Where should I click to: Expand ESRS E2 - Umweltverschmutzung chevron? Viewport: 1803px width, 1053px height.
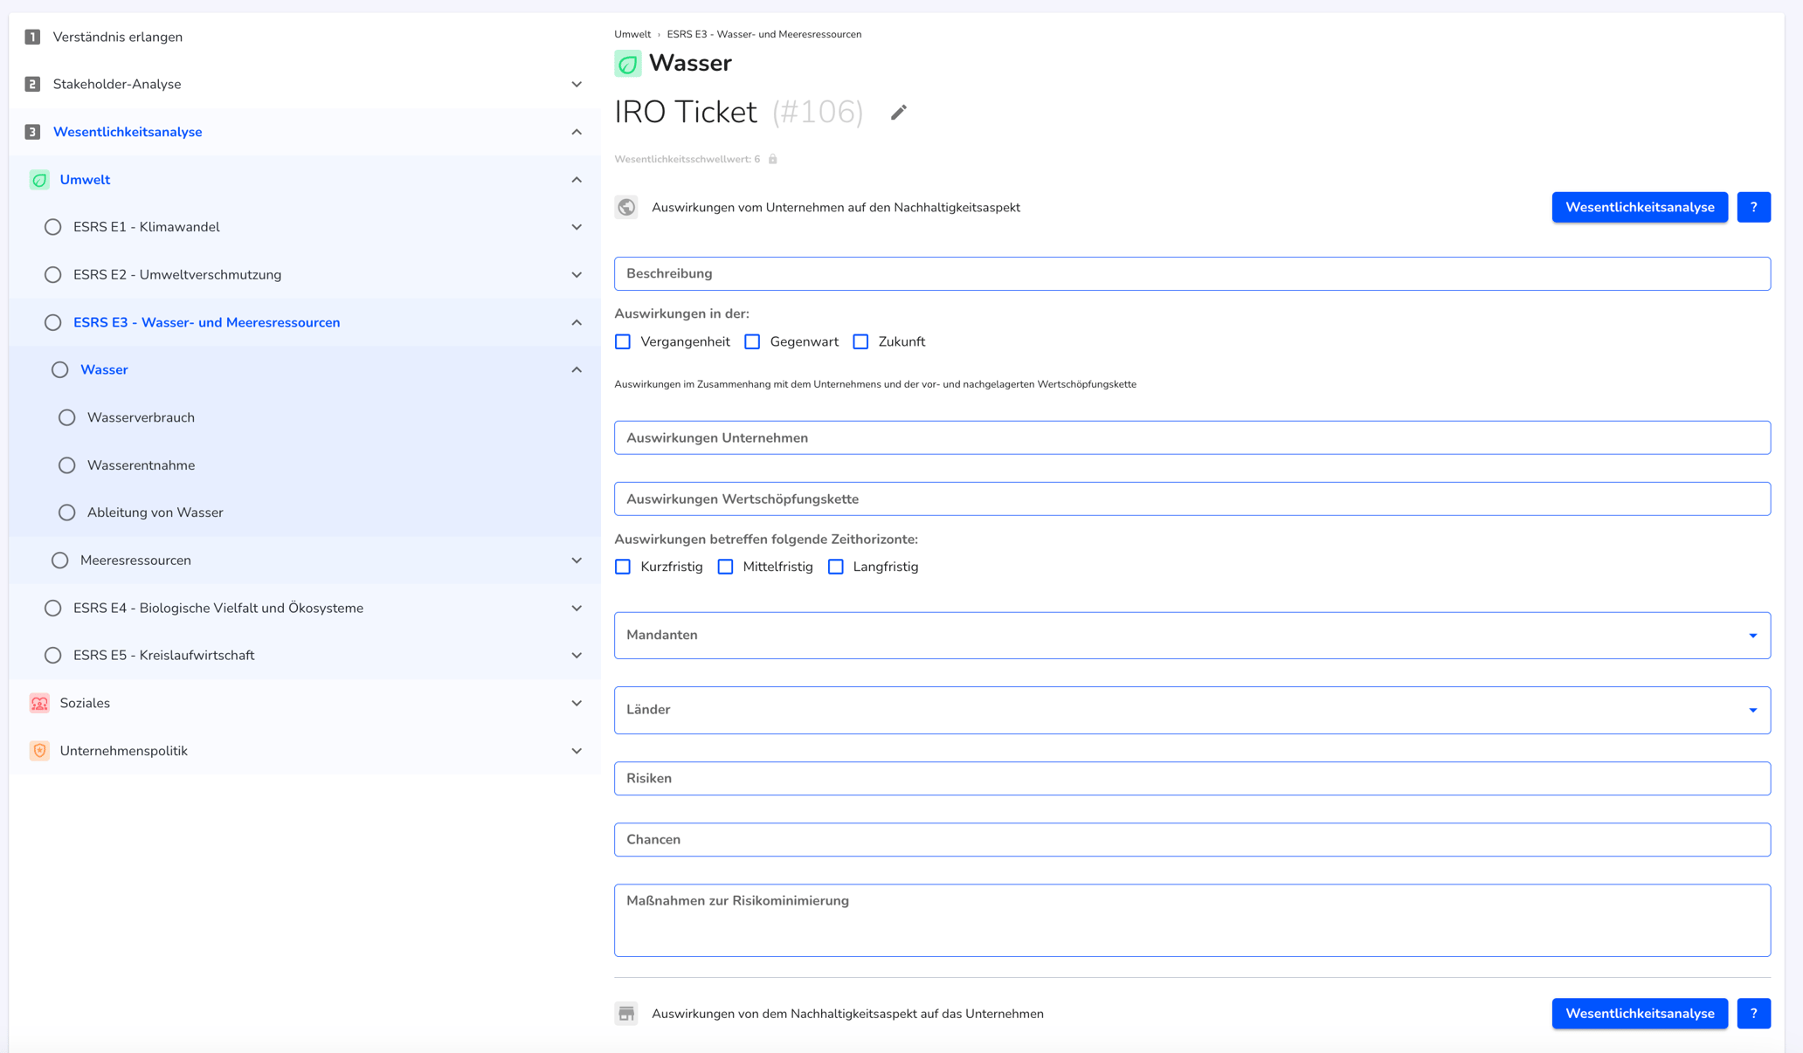(x=577, y=275)
